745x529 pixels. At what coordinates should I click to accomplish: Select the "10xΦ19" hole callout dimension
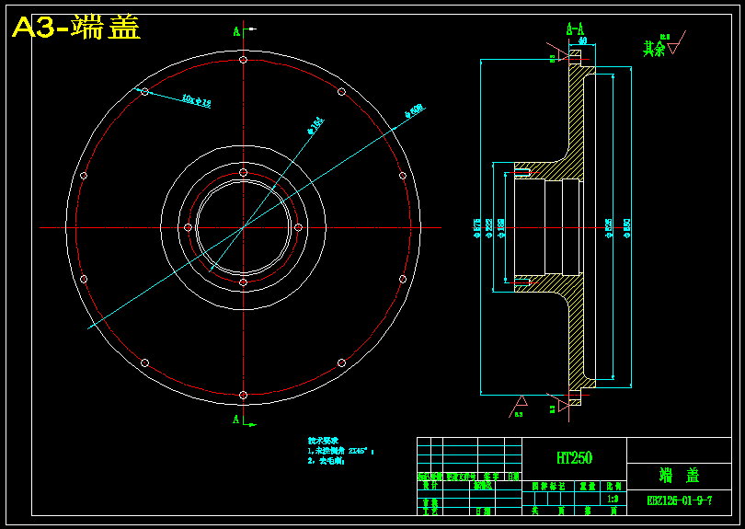[196, 100]
